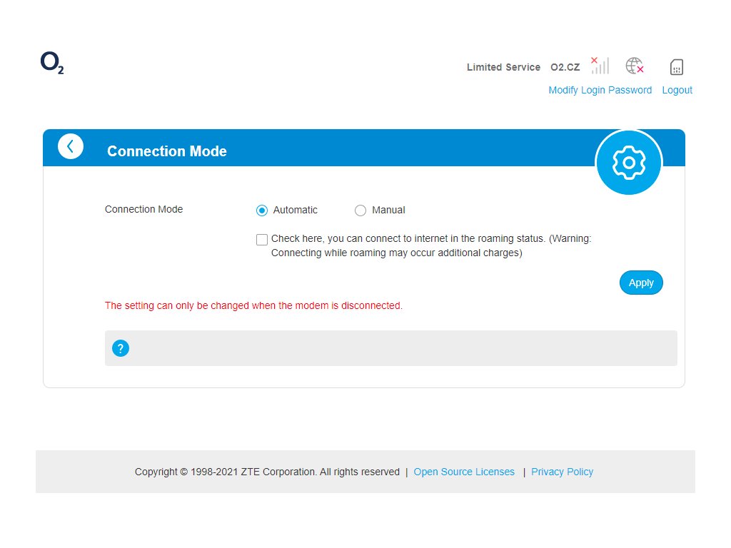Show help via the question mark icon
This screenshot has height=548, width=731.
121,348
